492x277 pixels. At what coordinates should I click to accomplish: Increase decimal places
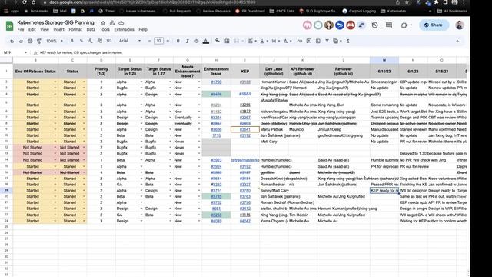point(100,41)
